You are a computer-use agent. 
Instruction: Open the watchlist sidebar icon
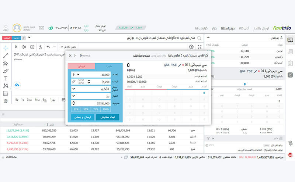point(290,40)
